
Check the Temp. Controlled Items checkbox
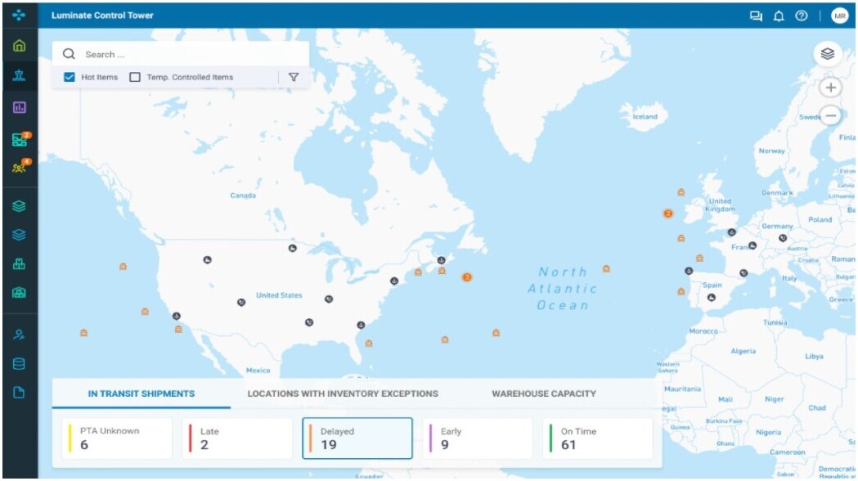[x=135, y=77]
